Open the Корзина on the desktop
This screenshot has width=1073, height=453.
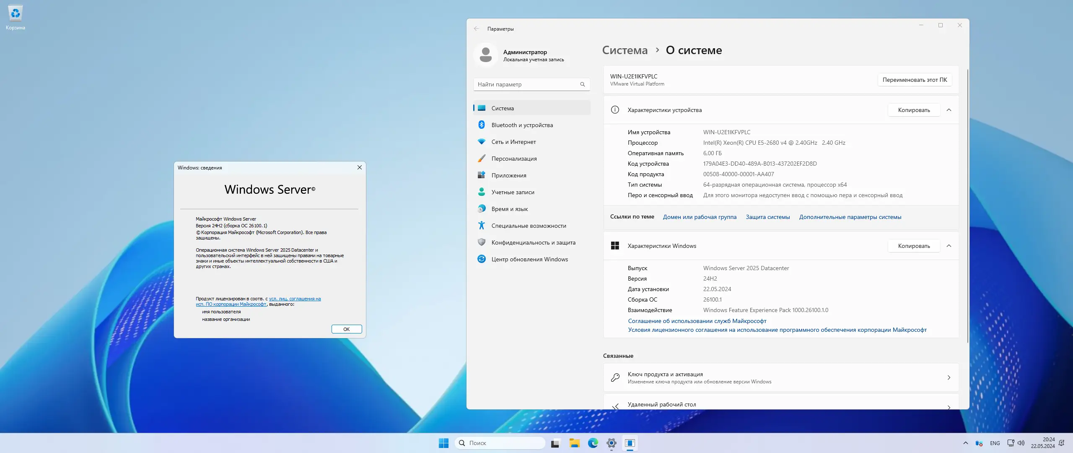coord(15,13)
